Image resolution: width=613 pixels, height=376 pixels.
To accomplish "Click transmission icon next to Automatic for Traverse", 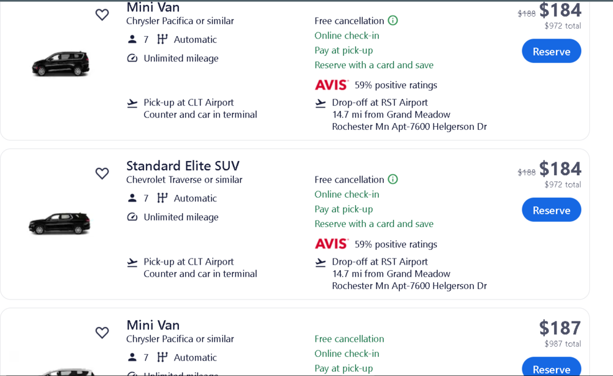I will [x=162, y=198].
